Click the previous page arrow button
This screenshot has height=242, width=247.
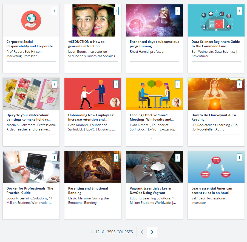(142, 232)
